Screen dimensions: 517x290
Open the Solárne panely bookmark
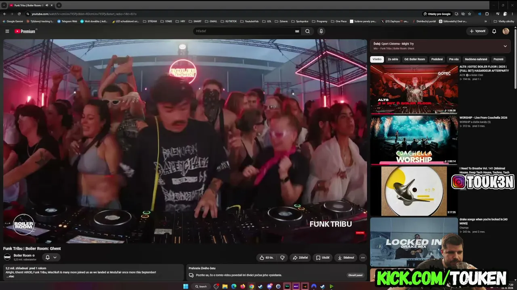tap(363, 21)
